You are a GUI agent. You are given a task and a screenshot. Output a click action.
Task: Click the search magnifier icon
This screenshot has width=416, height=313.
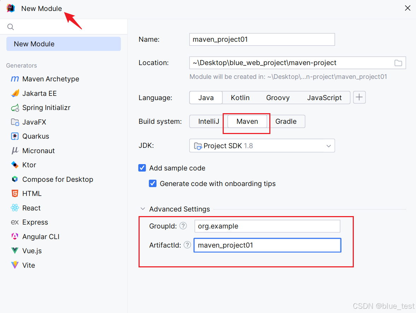10,27
